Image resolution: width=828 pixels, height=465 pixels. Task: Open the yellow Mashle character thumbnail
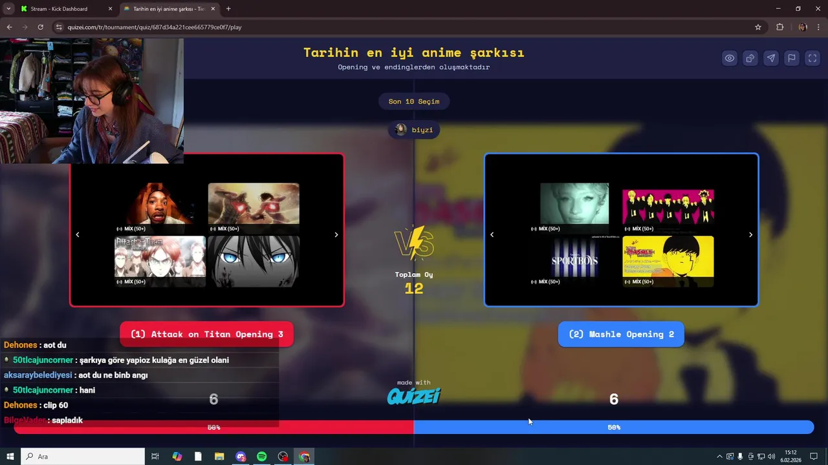(x=668, y=260)
